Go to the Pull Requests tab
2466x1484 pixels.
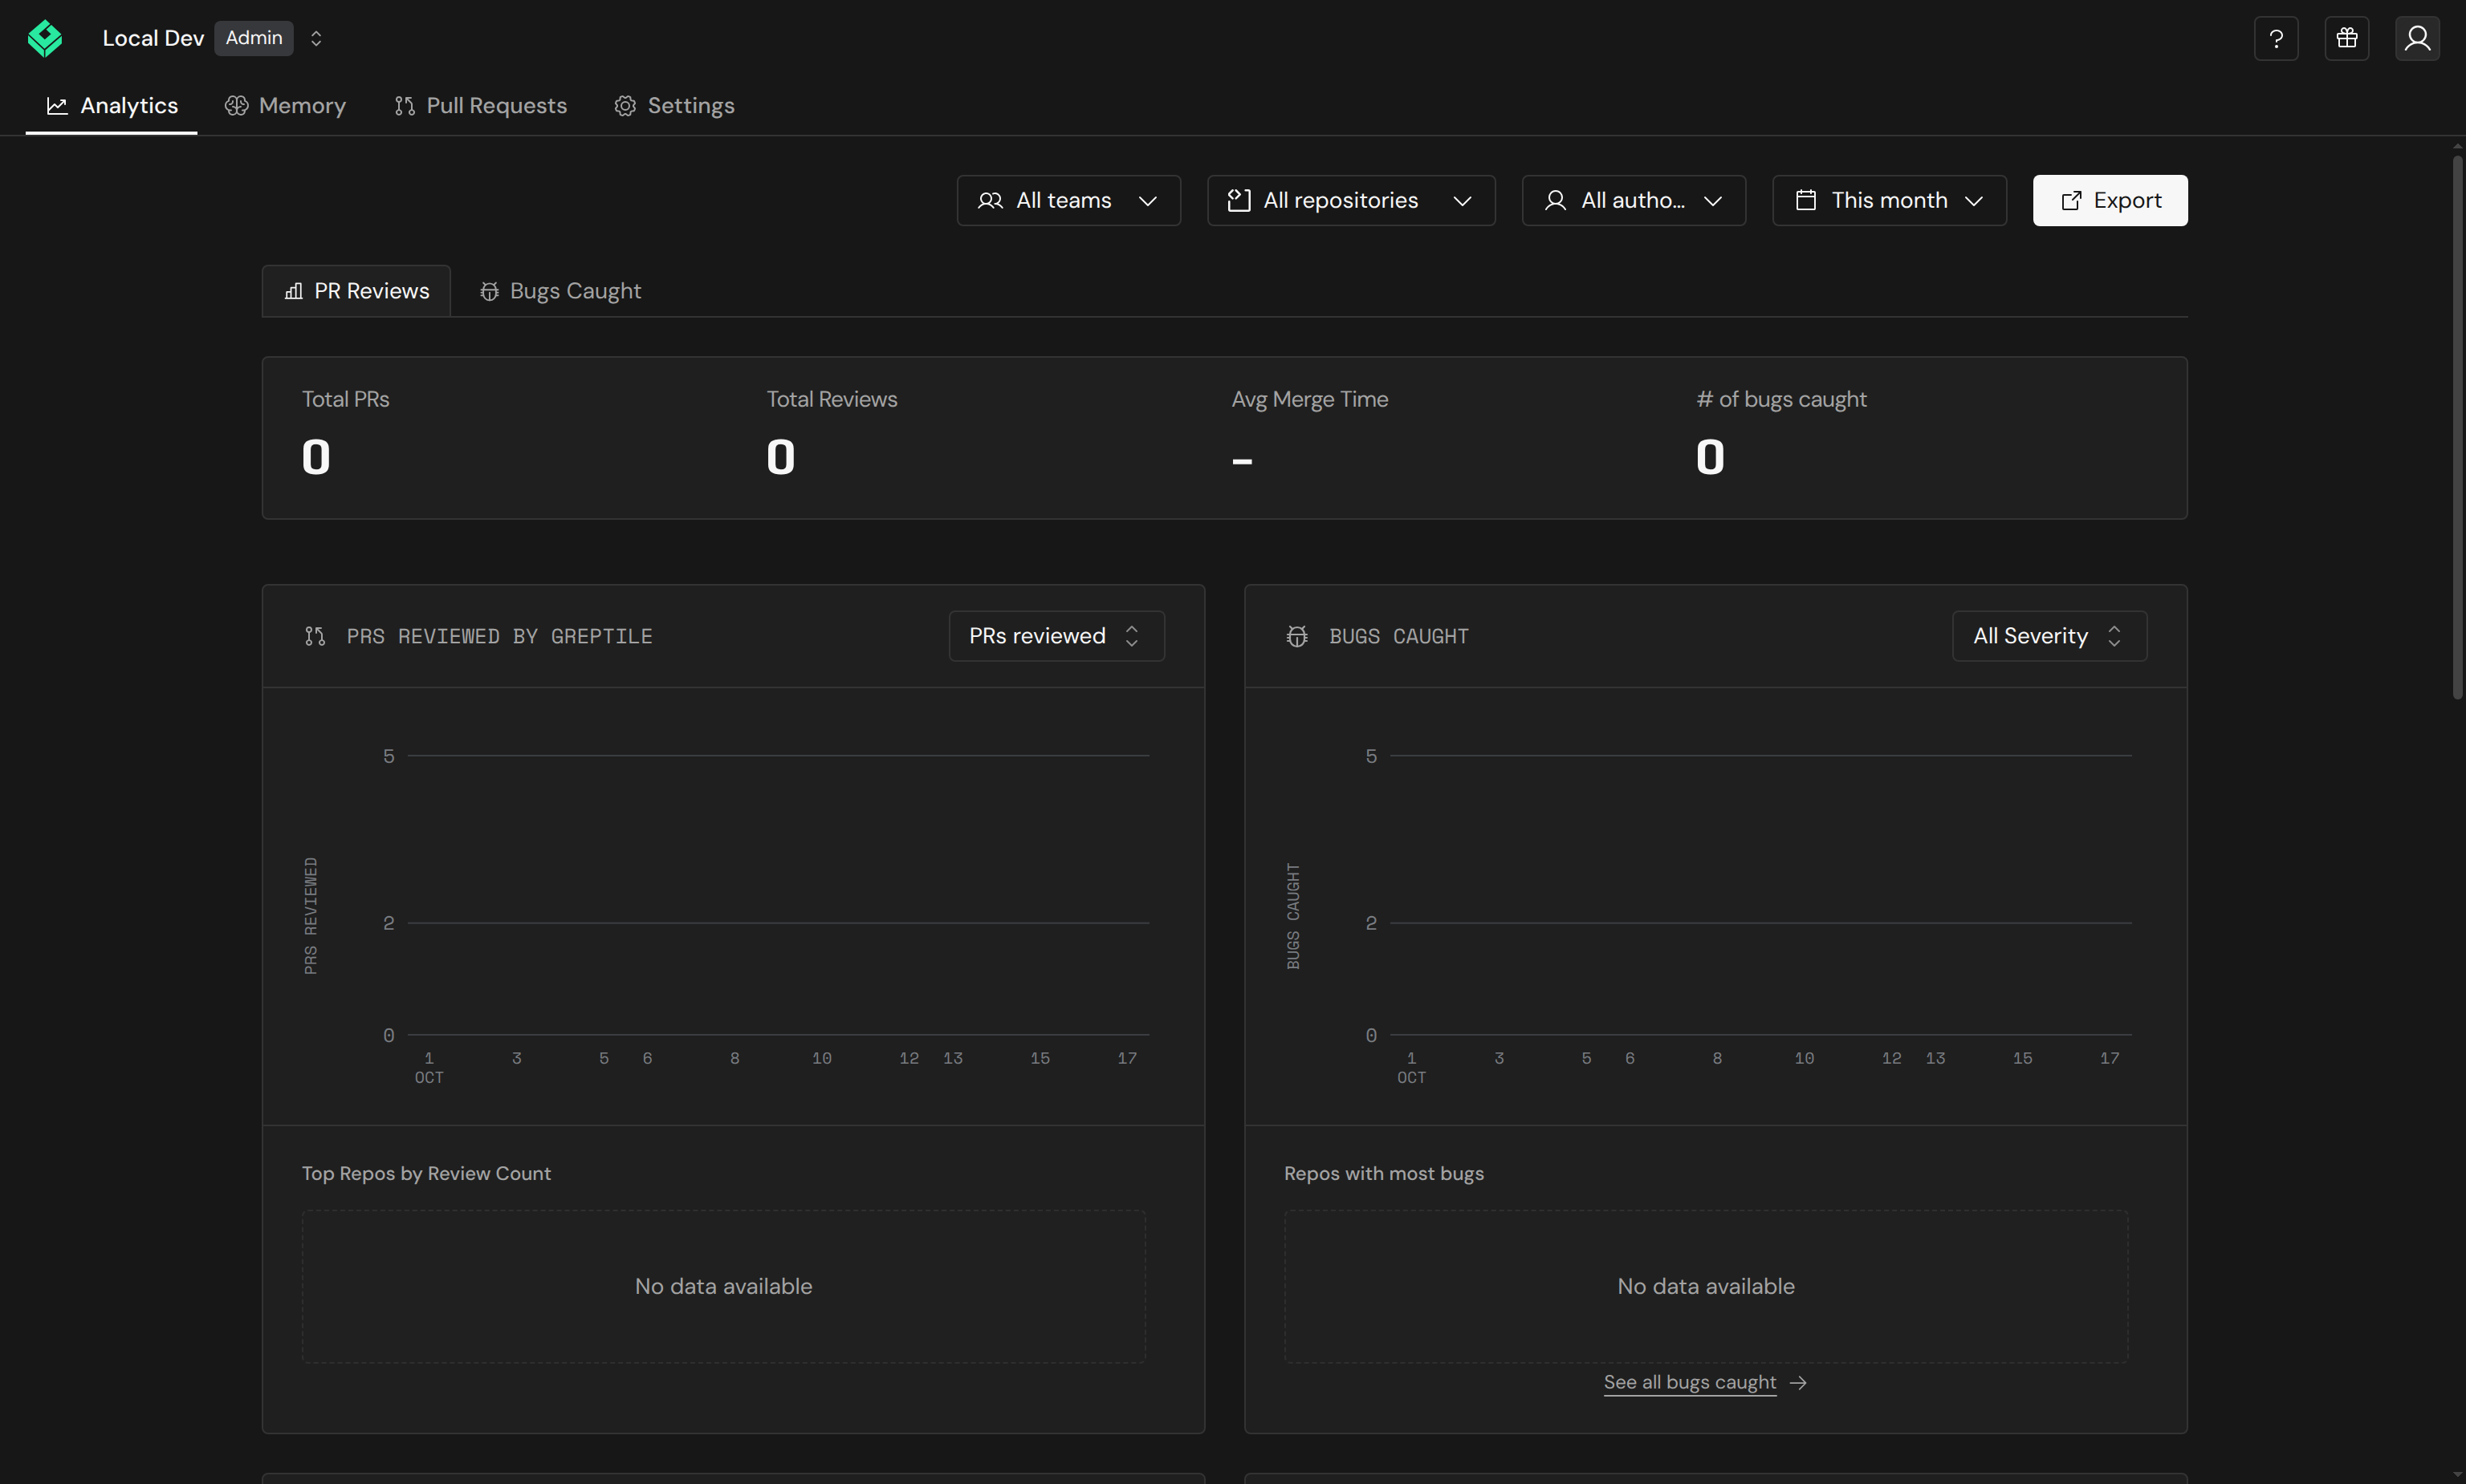click(480, 106)
